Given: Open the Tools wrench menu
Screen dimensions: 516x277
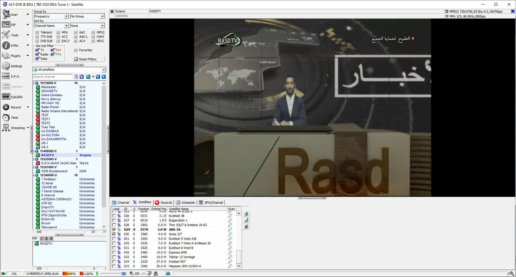Looking at the screenshot, I should 6,35.
